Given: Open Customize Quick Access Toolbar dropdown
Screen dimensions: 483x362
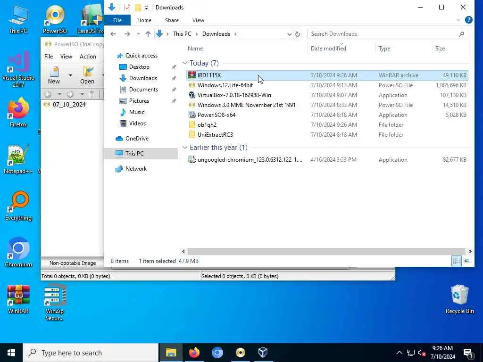Looking at the screenshot, I should [x=146, y=8].
